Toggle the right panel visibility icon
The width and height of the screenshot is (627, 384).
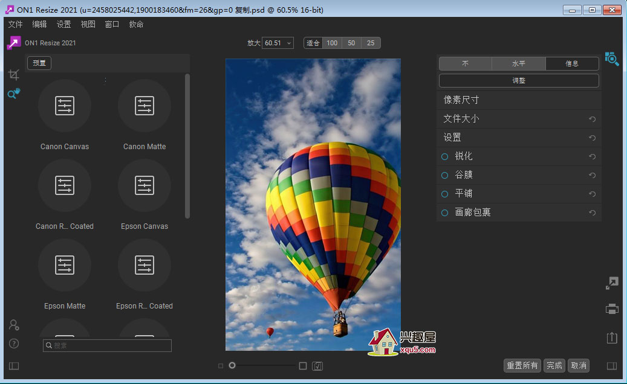612,366
